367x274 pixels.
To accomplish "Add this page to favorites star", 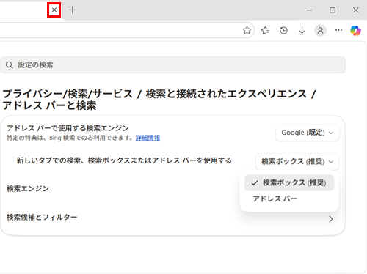I will pyautogui.click(x=247, y=30).
